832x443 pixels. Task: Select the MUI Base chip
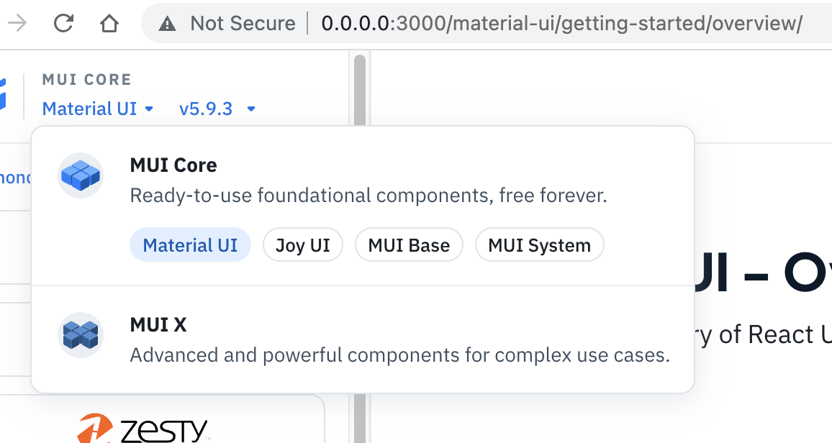pyautogui.click(x=409, y=245)
